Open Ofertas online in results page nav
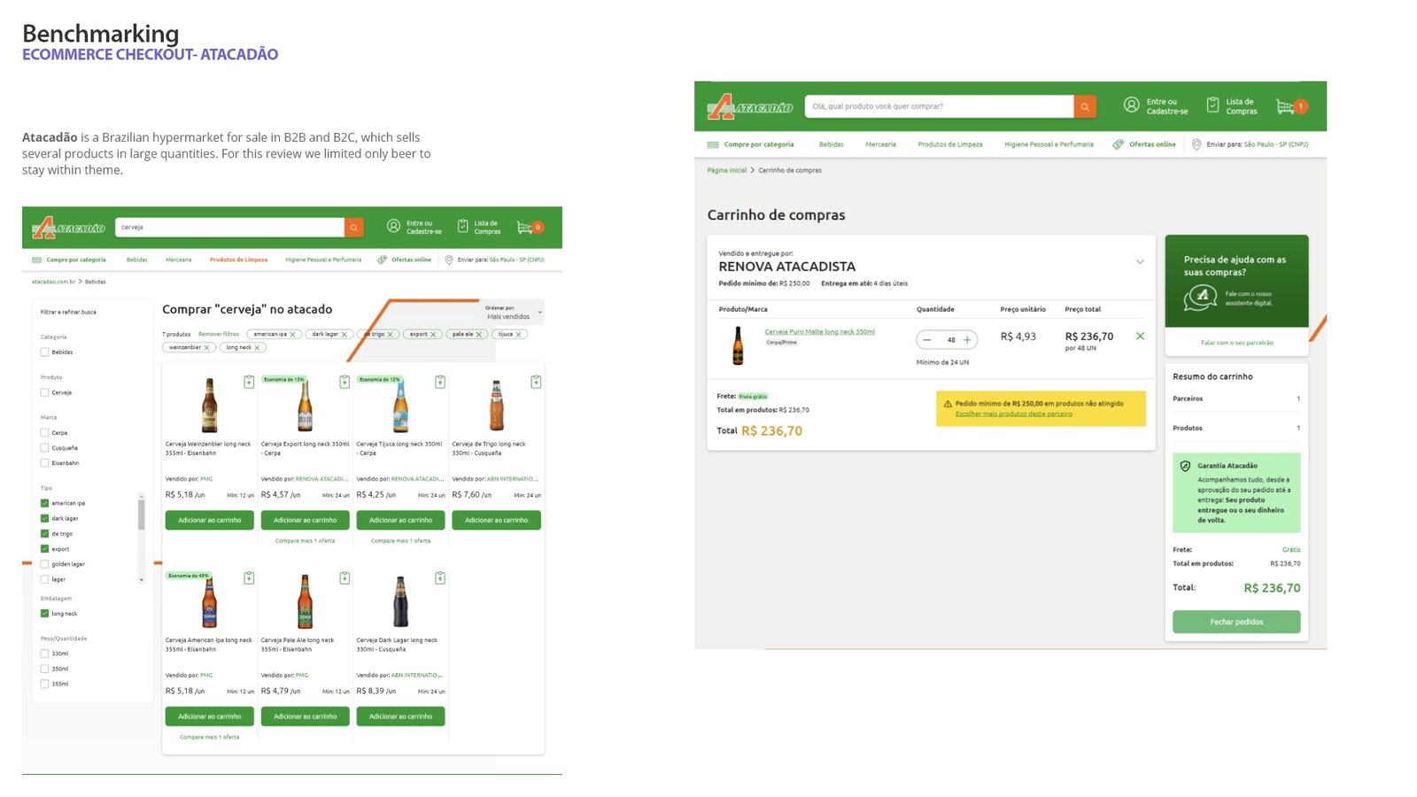The image size is (1417, 797). [x=405, y=260]
